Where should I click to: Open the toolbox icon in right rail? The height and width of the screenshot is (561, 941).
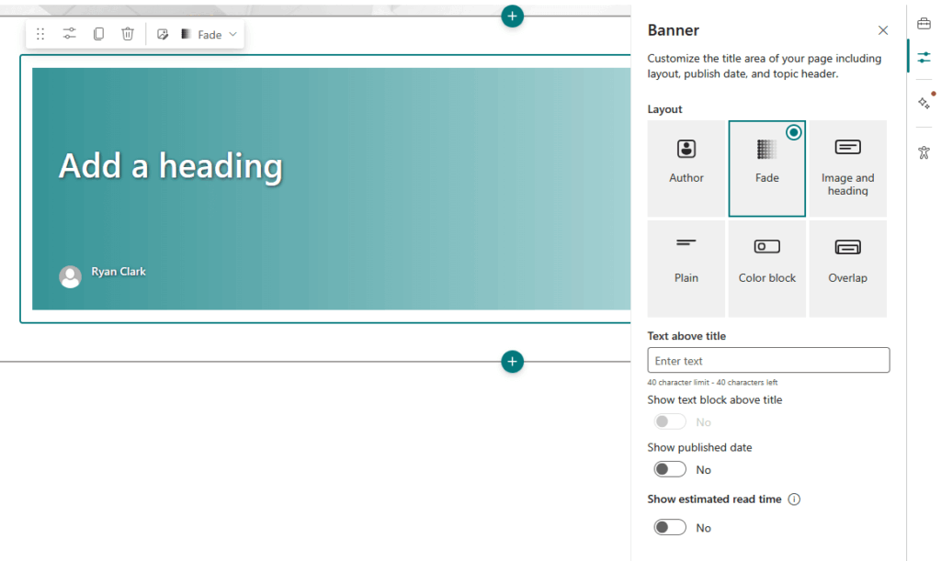(924, 23)
